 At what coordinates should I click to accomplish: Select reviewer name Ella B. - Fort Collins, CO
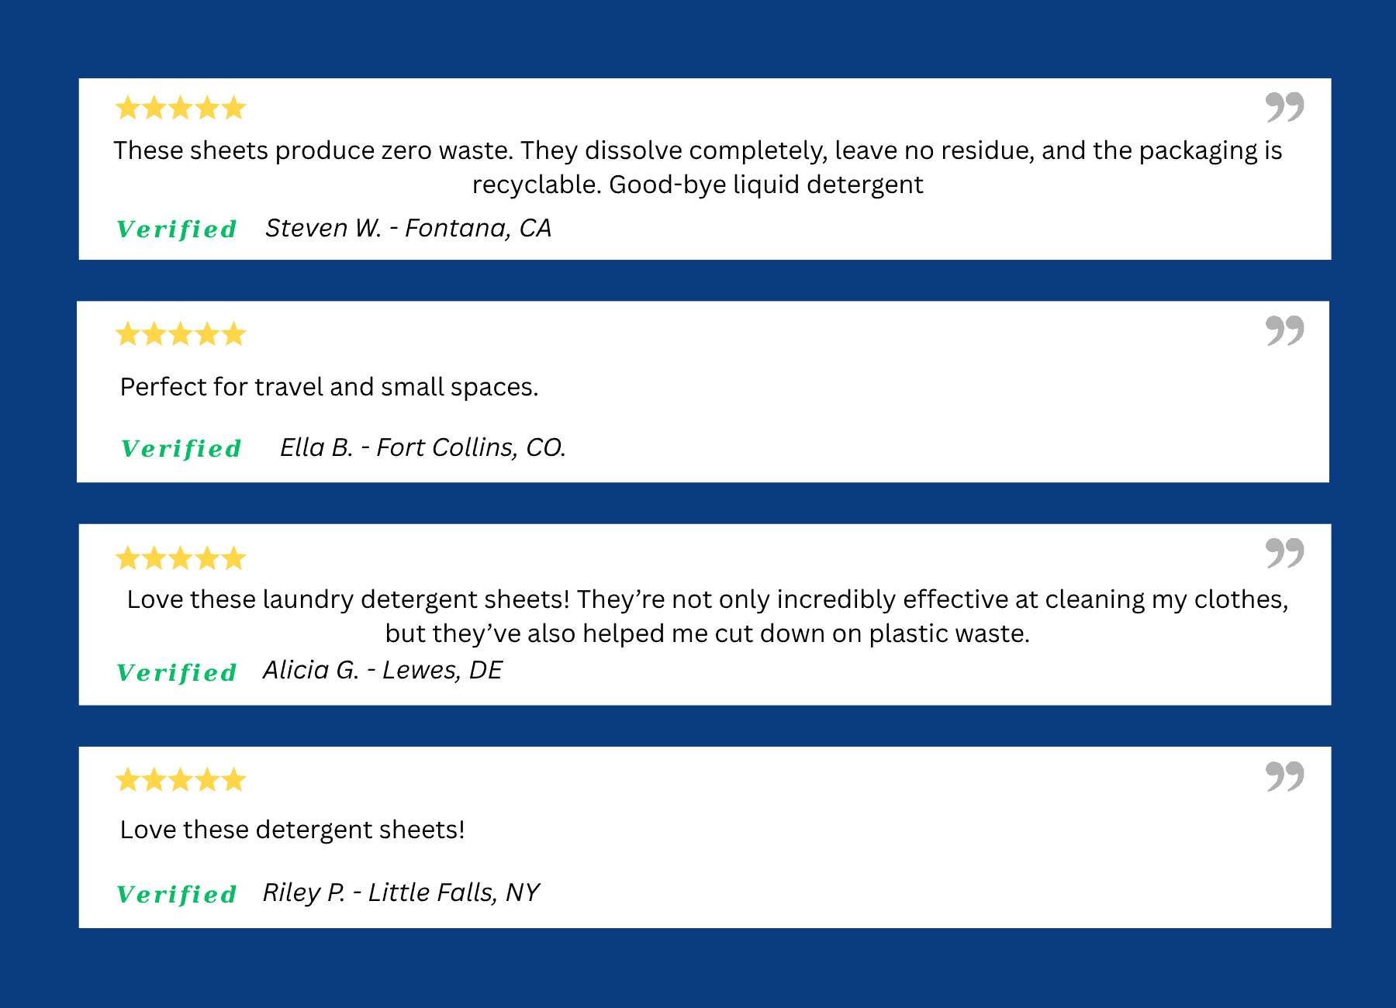pos(423,447)
